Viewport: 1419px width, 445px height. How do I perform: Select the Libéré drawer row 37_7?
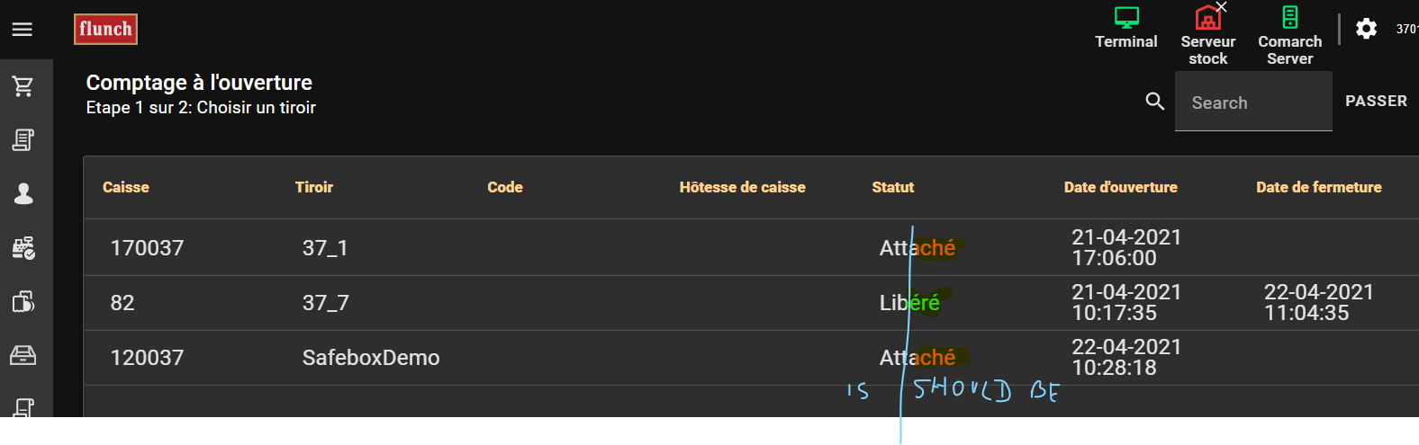point(325,303)
